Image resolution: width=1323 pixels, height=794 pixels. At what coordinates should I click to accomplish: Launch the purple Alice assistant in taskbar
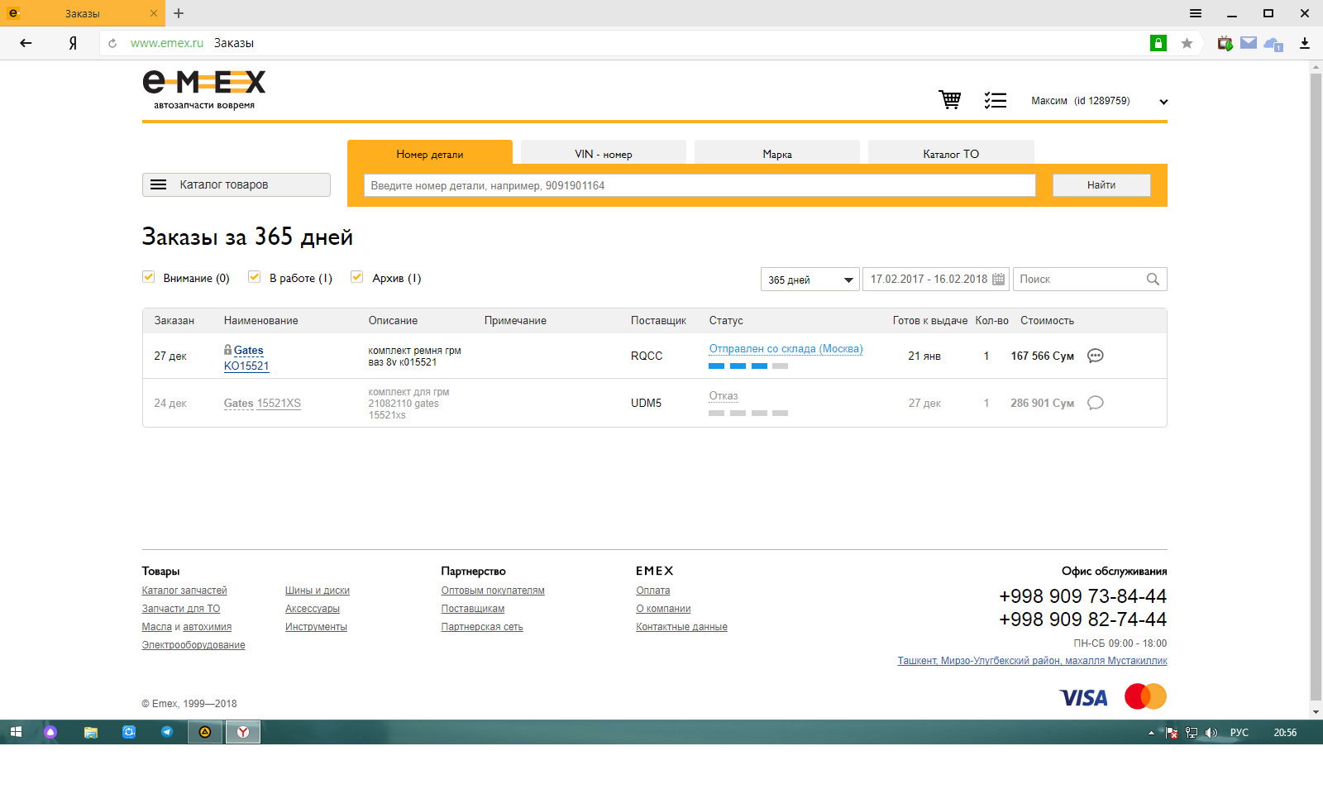tap(50, 732)
